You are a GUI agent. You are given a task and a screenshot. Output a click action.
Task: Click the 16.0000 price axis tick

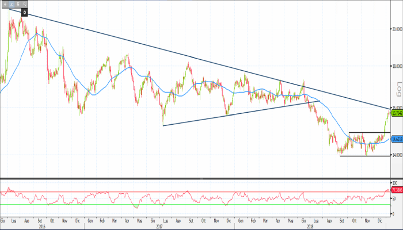396,108
